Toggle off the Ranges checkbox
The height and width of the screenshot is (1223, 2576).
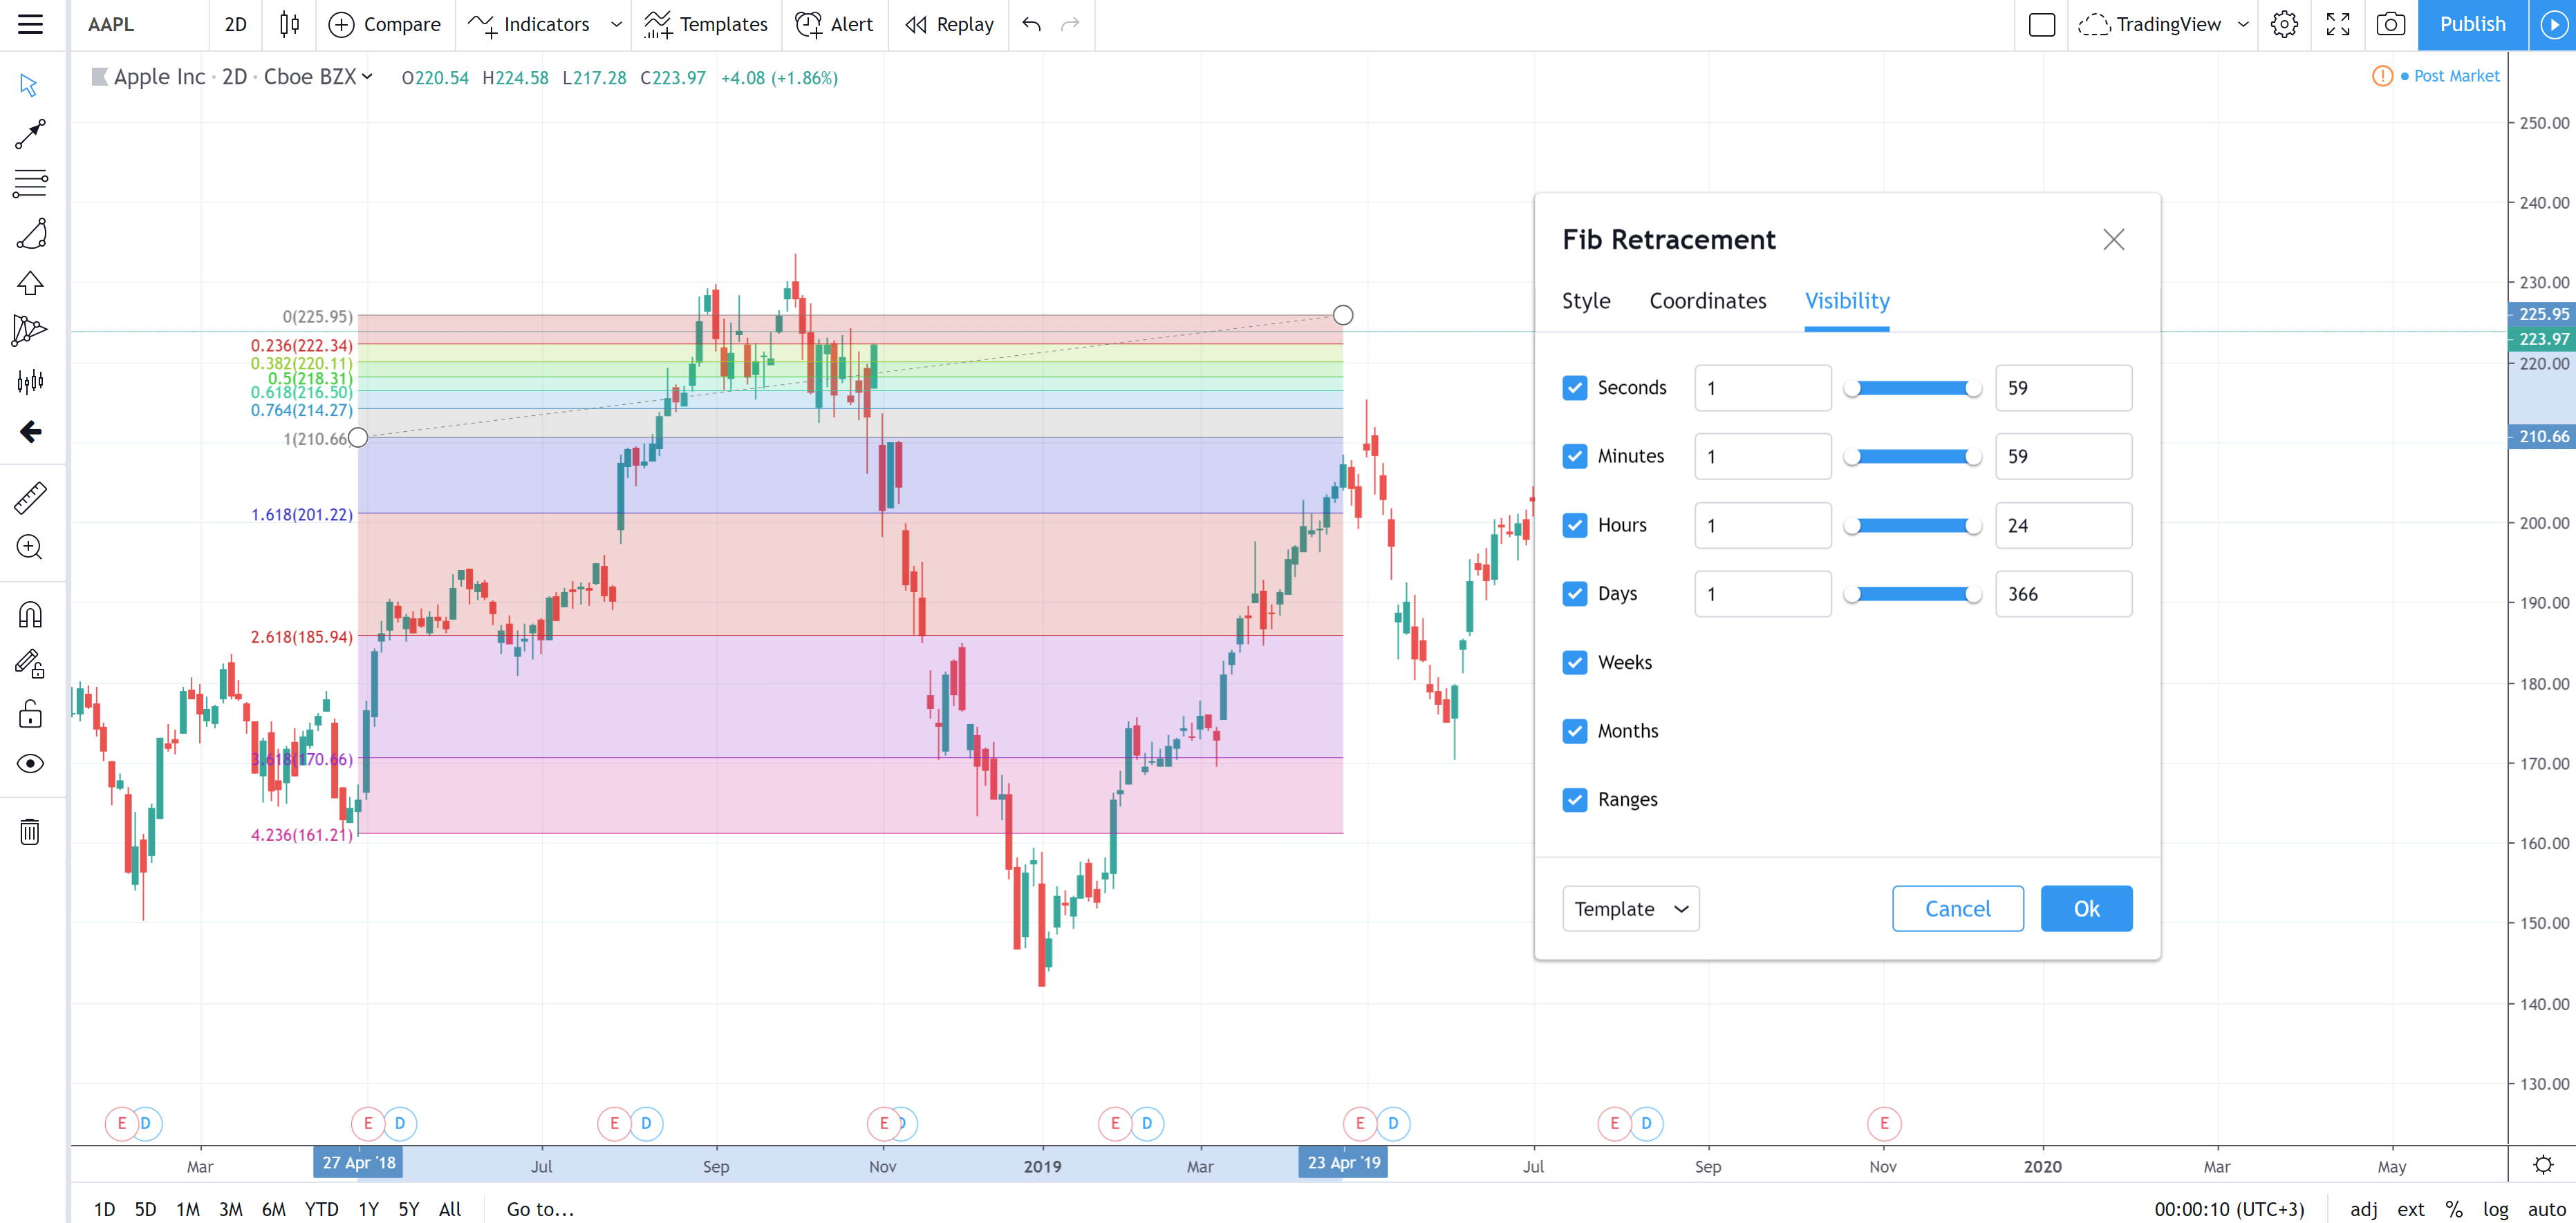tap(1575, 799)
